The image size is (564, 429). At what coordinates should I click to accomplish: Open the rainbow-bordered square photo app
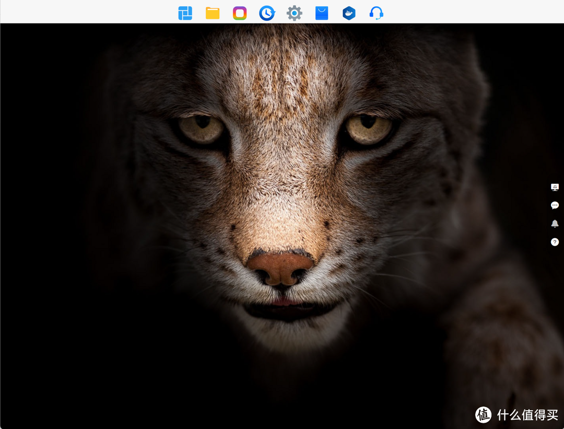240,13
